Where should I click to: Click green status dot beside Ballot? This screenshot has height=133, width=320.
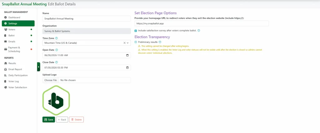click(31, 35)
